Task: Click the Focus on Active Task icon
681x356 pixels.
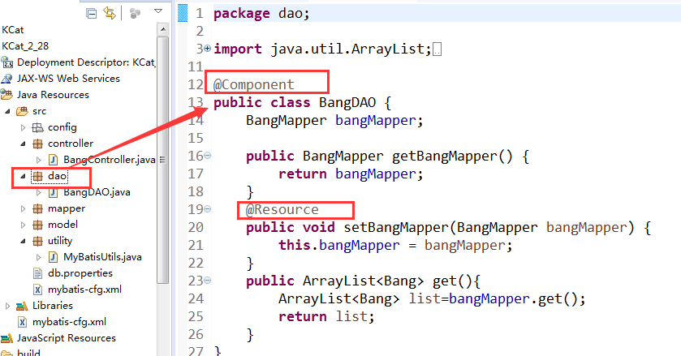Action: 135,14
